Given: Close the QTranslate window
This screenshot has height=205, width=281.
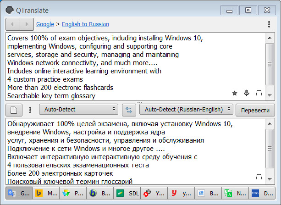Looking at the screenshot, I should (267, 10).
